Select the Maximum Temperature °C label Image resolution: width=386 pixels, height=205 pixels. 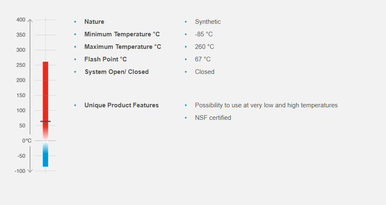click(123, 47)
